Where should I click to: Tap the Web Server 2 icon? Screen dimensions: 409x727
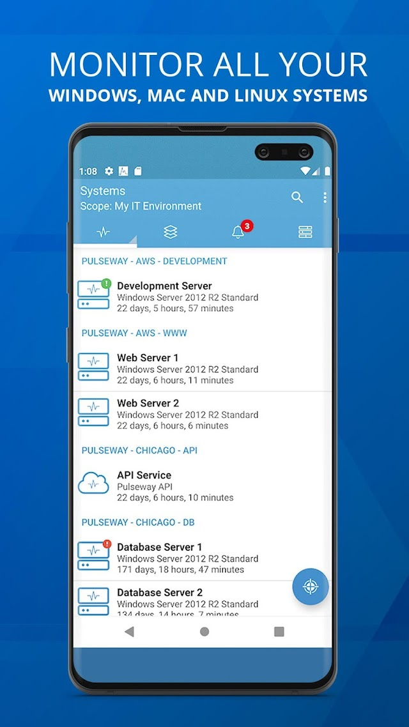coord(93,412)
